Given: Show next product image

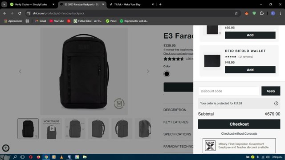Looking at the screenshot, I should 148,71.
